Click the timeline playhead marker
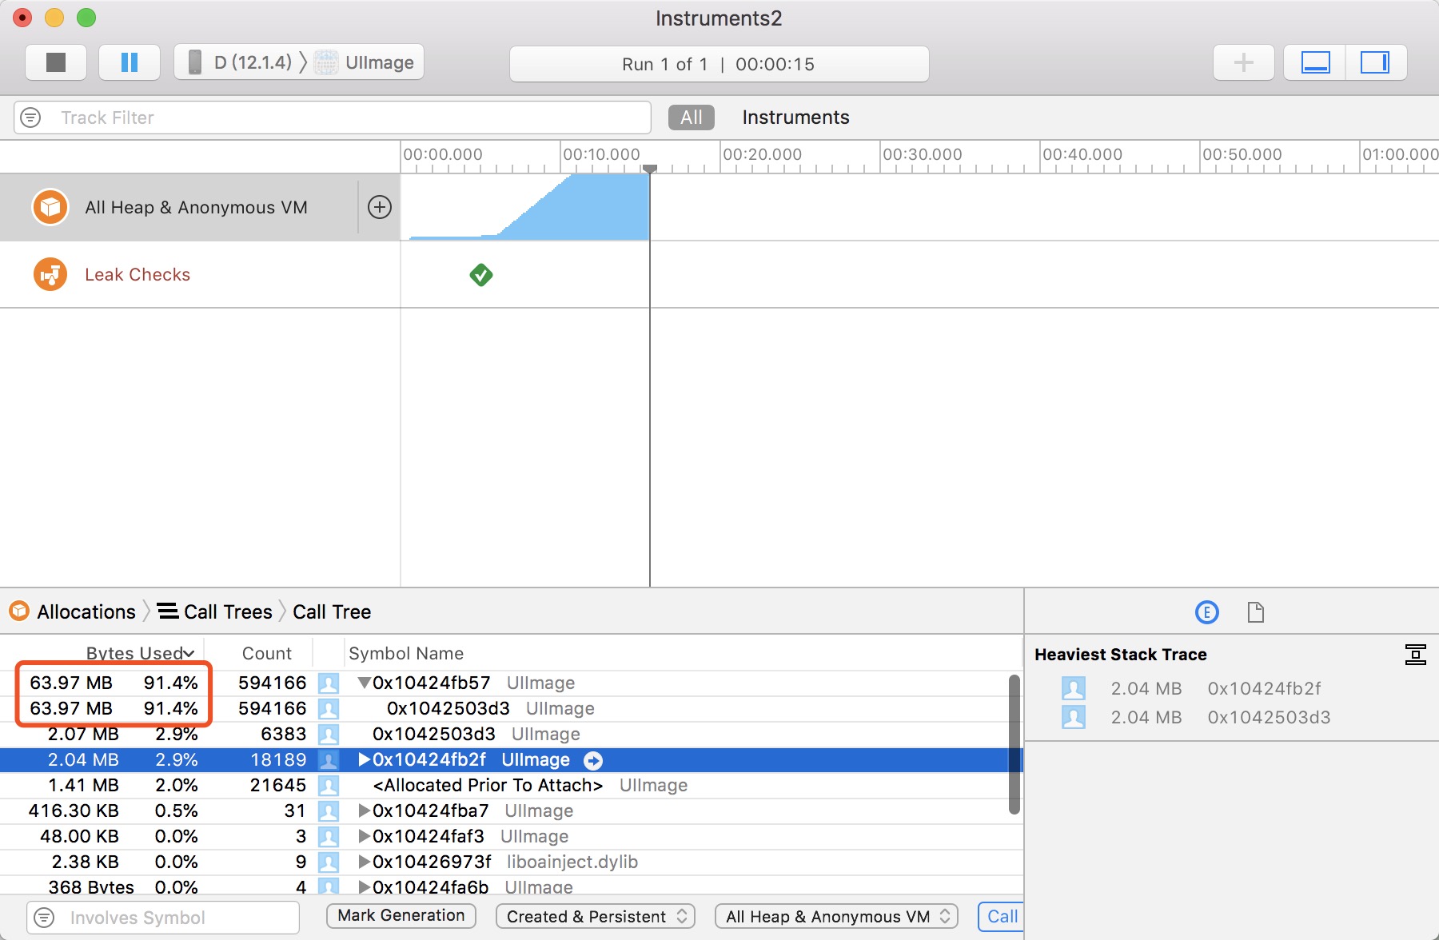 coord(650,169)
